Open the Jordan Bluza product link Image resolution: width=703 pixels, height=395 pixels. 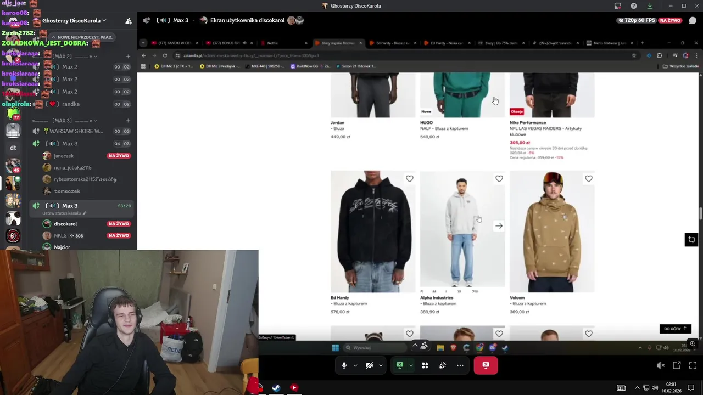tap(337, 126)
